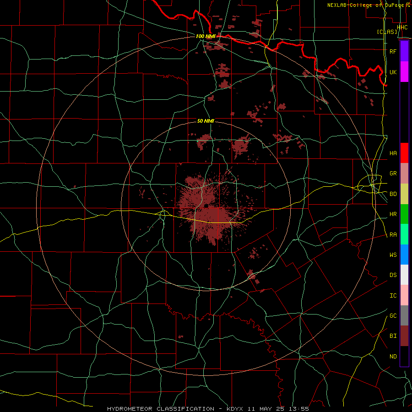The height and width of the screenshot is (412, 412).
Task: Click the gray GC color swatch
Action: click(404, 315)
